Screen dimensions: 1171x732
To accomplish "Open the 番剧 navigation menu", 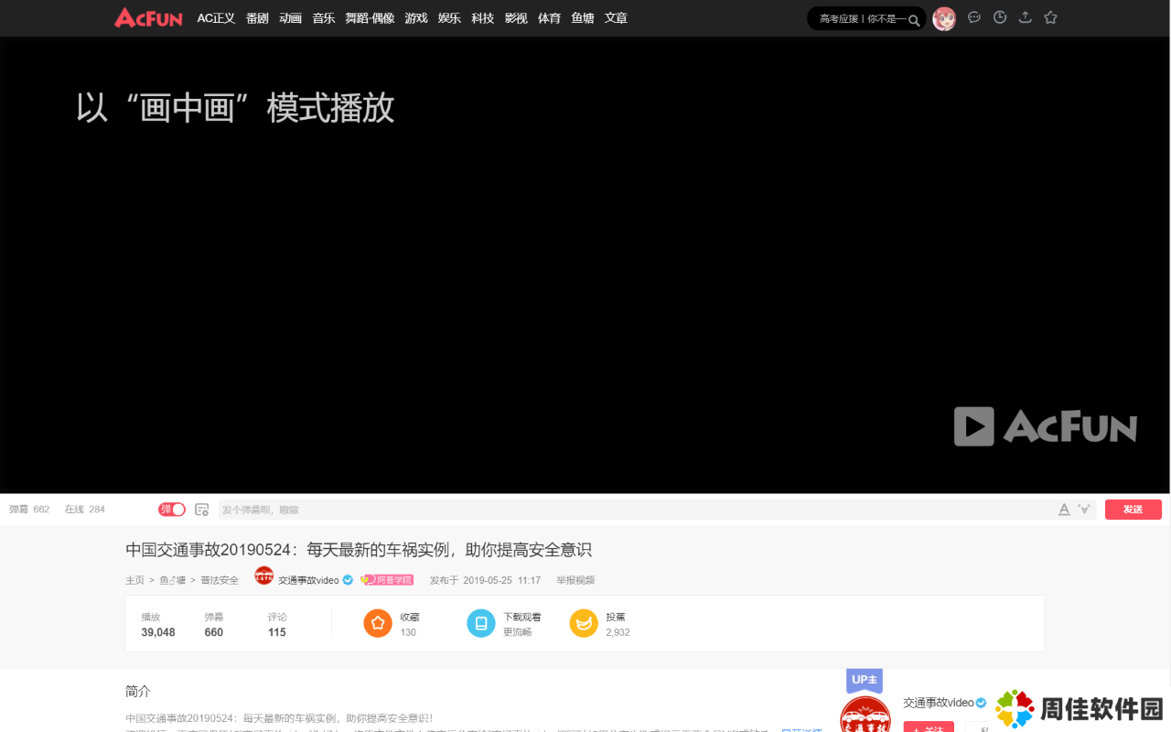I will [257, 18].
